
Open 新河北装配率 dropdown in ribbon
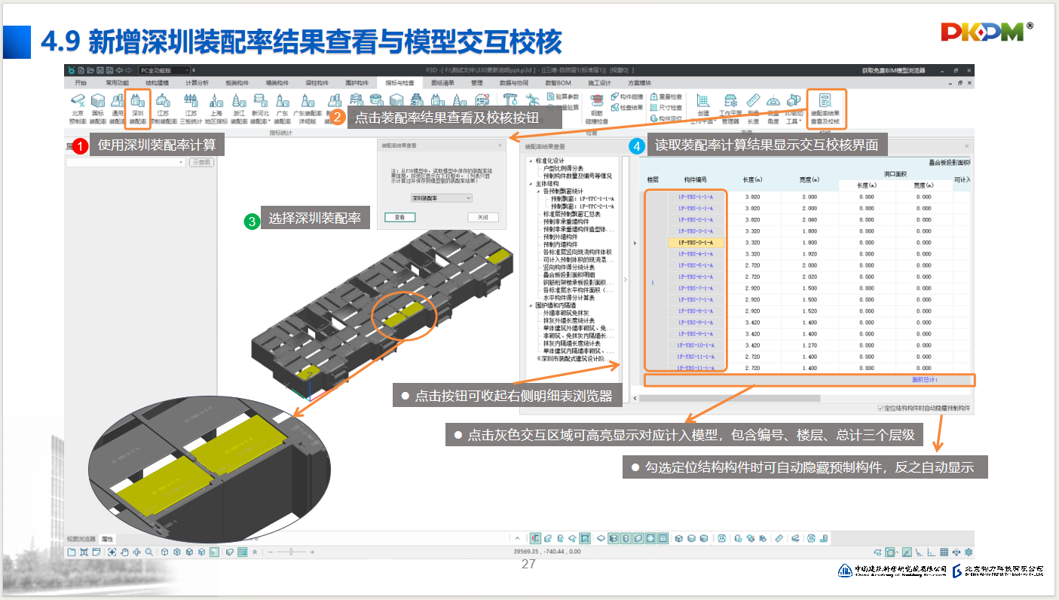pyautogui.click(x=260, y=109)
